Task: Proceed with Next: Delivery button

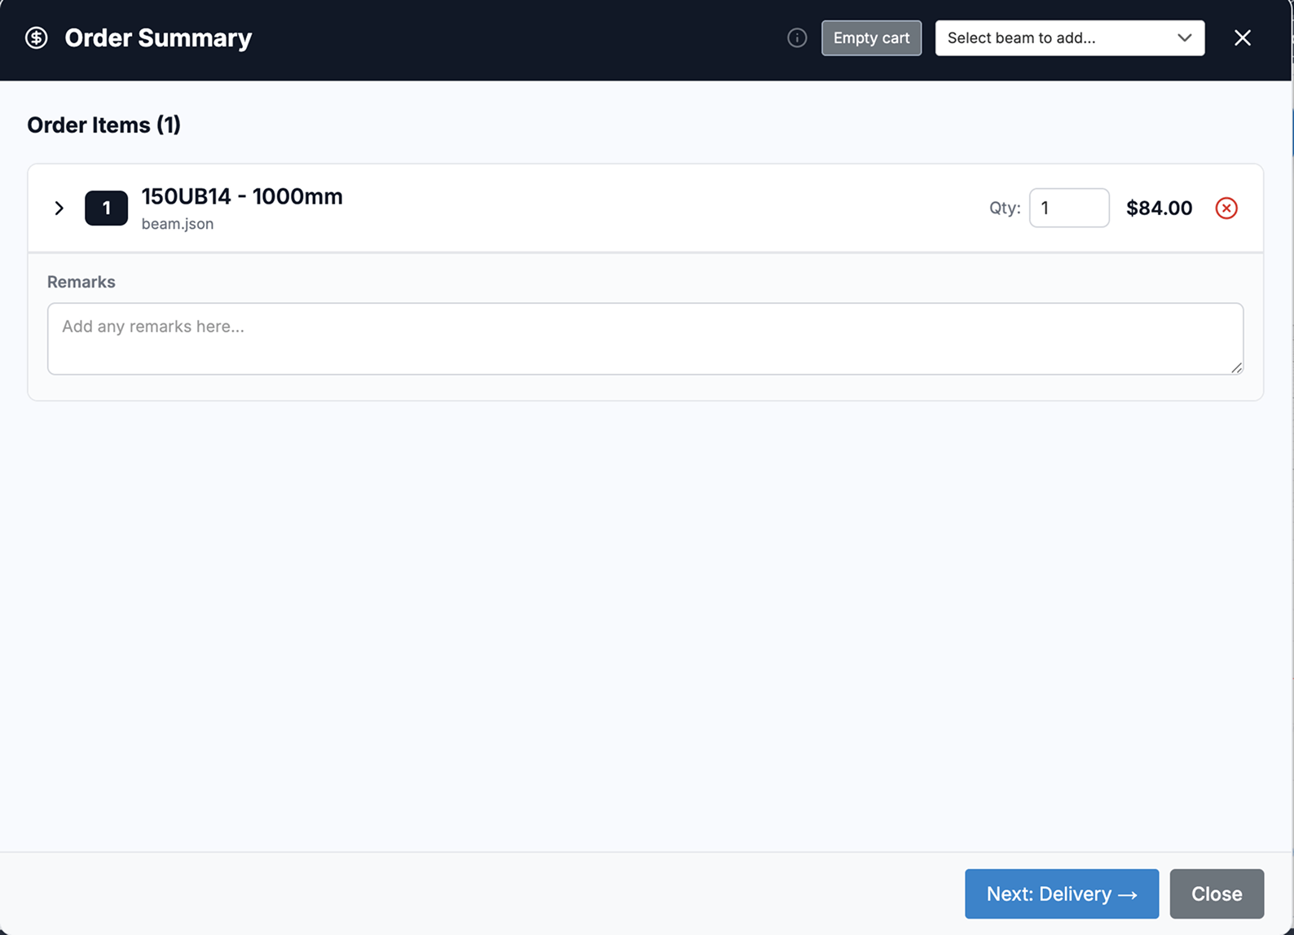Action: click(x=1061, y=893)
